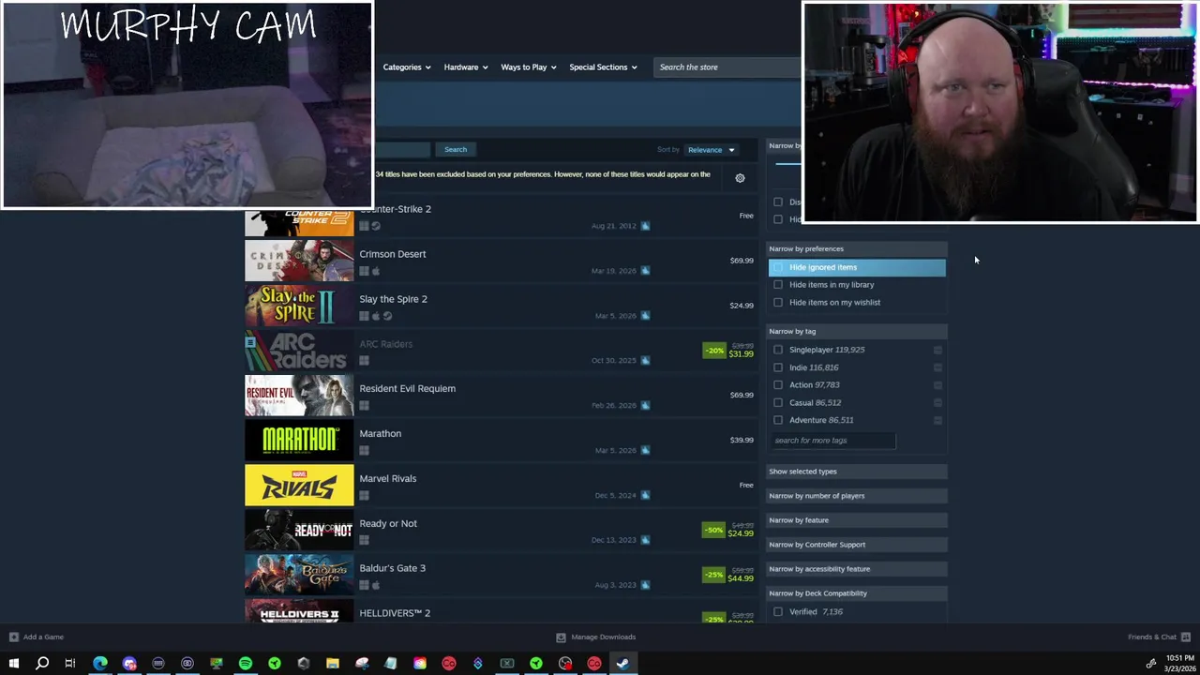
Task: Exclude the Singleplayer tag with minus icon
Action: click(x=937, y=350)
